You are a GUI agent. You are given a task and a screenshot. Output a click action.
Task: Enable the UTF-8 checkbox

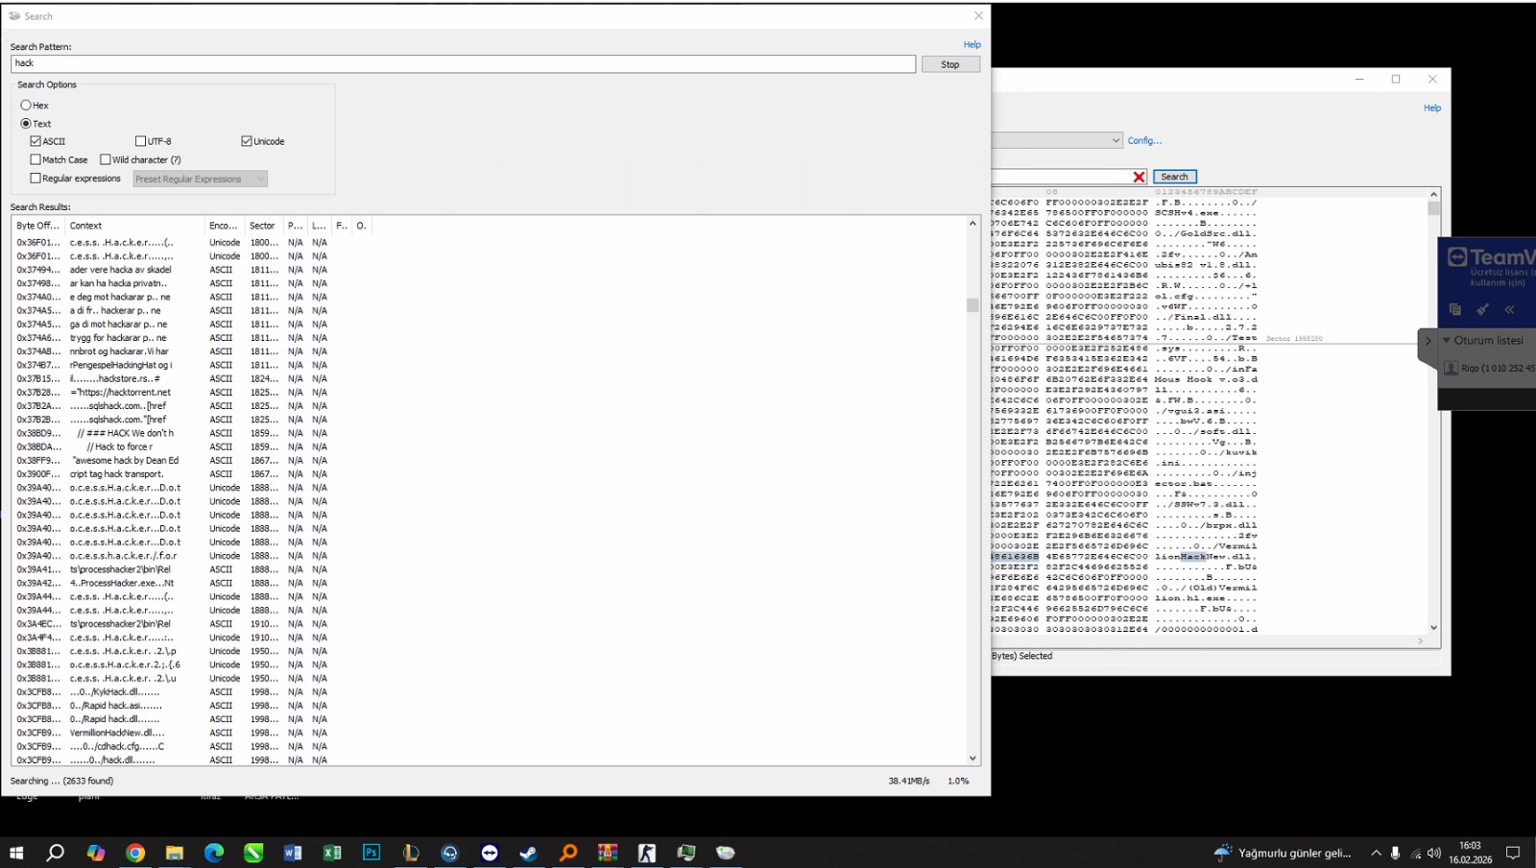pyautogui.click(x=141, y=141)
